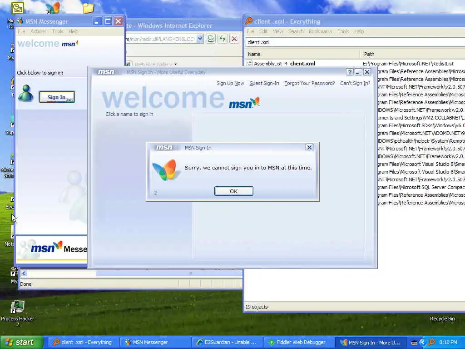This screenshot has width=465, height=349.
Task: Click horizontal scrollbar left arrow in Internet Explorer
Action: click(x=24, y=274)
